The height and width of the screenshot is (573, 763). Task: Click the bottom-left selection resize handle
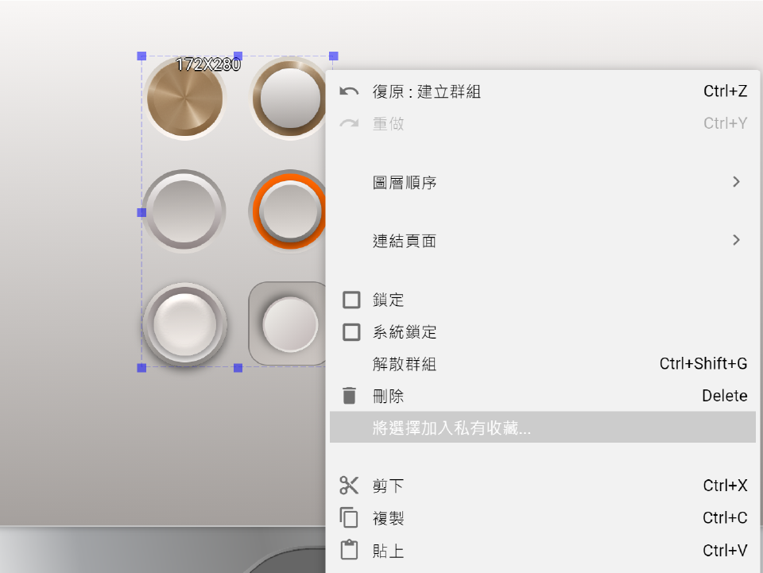141,368
